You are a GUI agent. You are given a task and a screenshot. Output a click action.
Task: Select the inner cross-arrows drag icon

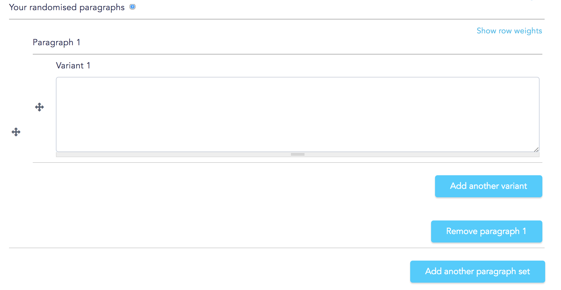tap(40, 107)
